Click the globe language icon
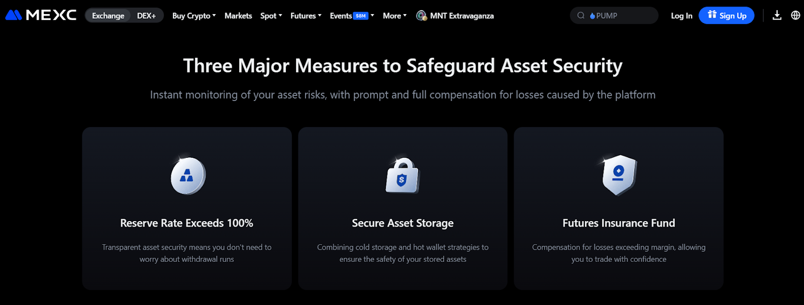Viewport: 804px width, 305px height. click(795, 15)
